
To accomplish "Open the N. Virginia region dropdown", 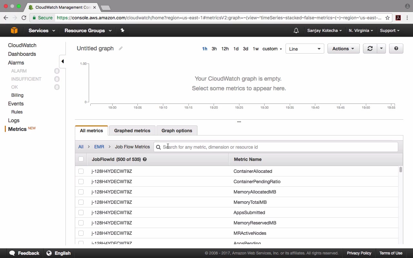I will tap(361, 31).
